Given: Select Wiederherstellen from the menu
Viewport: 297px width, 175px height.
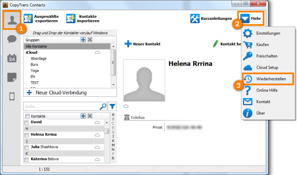Looking at the screenshot, I should coord(268,79).
